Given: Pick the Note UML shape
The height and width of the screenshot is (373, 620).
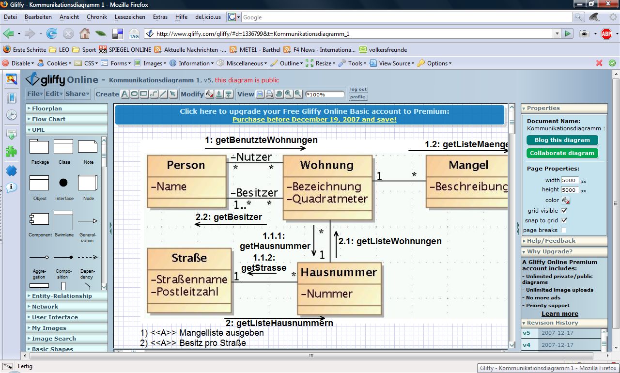Looking at the screenshot, I should pyautogui.click(x=88, y=147).
